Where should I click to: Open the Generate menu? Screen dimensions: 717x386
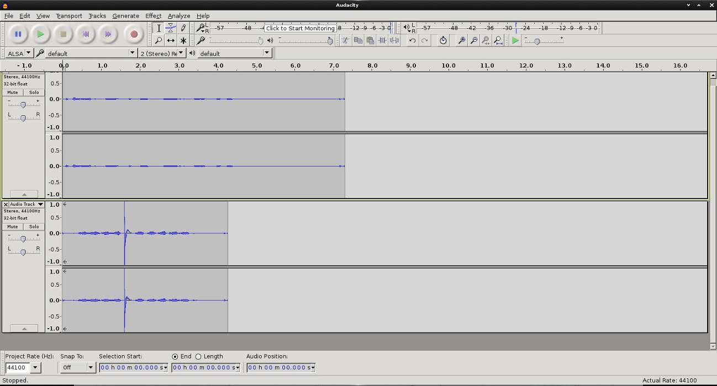click(x=125, y=15)
